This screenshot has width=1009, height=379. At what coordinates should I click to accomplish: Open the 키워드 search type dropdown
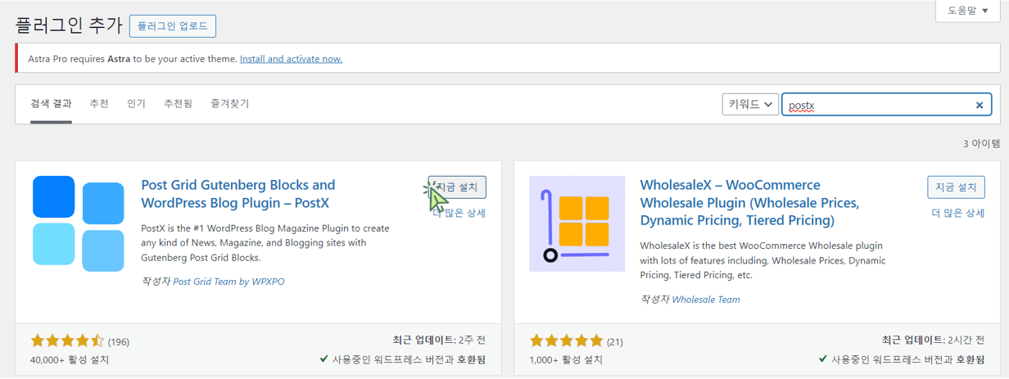pyautogui.click(x=749, y=105)
